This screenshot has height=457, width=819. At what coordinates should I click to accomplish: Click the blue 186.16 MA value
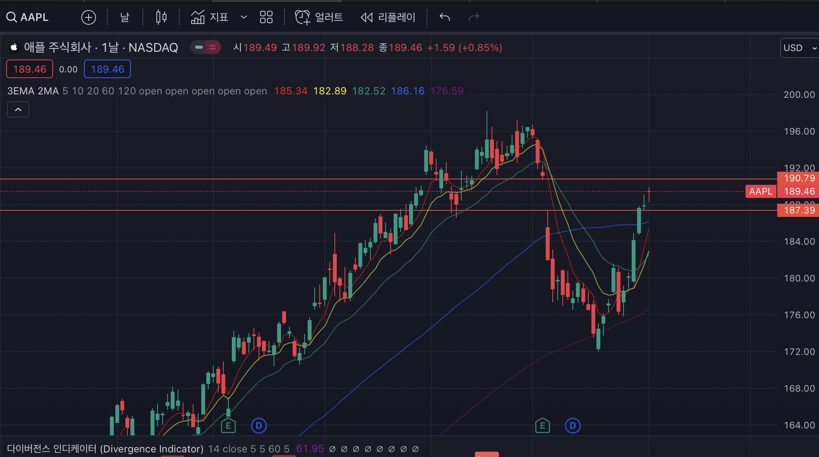pos(408,91)
